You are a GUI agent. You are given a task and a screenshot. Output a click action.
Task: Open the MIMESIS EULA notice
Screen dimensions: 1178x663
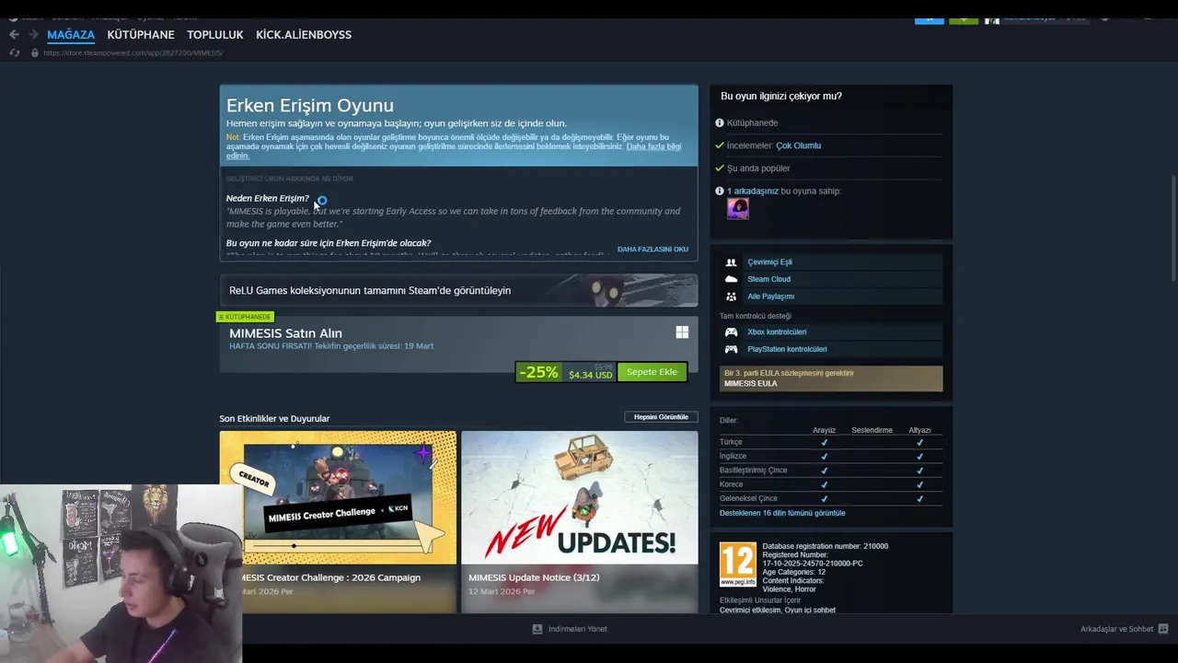831,378
